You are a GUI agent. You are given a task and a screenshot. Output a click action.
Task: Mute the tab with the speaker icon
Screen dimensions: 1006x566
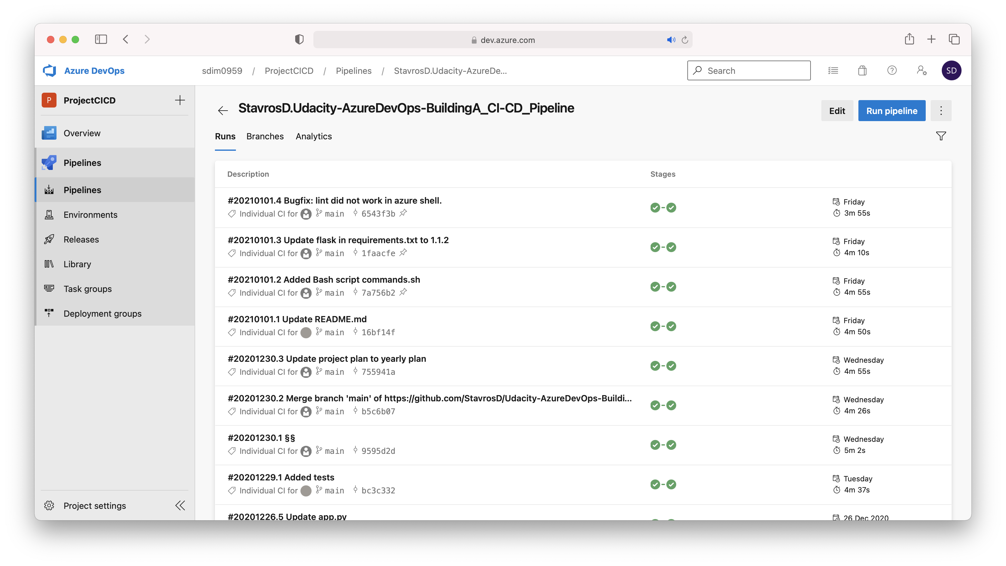pyautogui.click(x=671, y=40)
